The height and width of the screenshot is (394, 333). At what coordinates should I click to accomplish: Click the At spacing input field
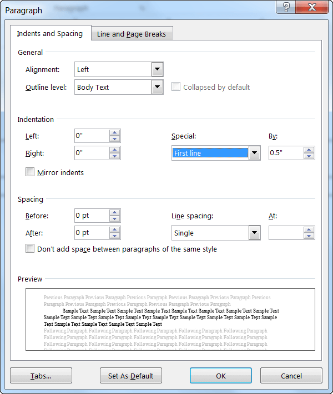(x=286, y=233)
